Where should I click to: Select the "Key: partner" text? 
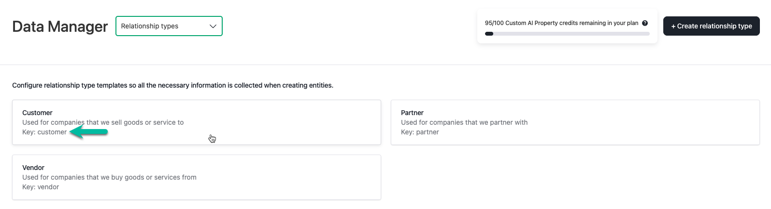pyautogui.click(x=420, y=132)
